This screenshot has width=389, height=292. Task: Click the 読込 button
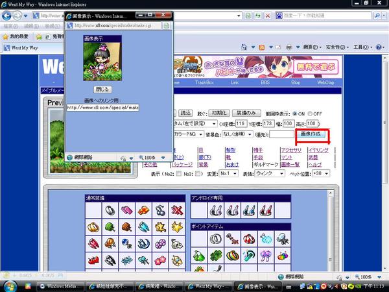click(185, 113)
